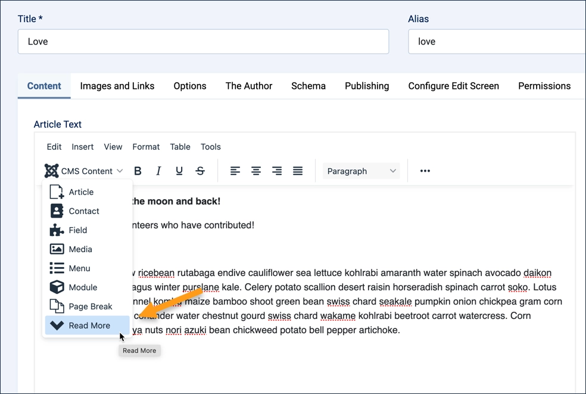Toggle italic formatting
Image resolution: width=586 pixels, height=394 pixels.
(x=158, y=170)
